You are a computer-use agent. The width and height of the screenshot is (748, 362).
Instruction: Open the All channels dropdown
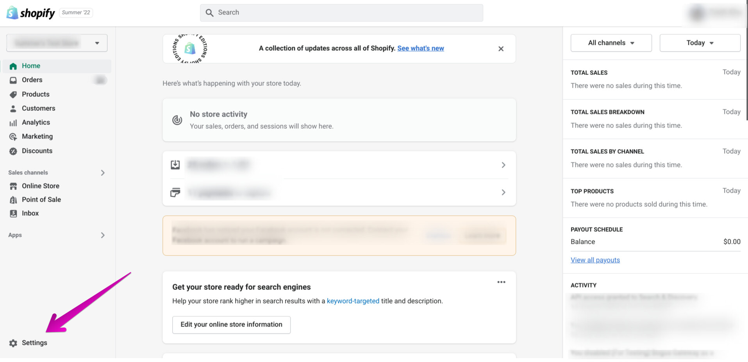(611, 43)
